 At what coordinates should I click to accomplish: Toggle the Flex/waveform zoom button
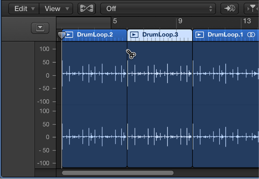tap(87, 9)
